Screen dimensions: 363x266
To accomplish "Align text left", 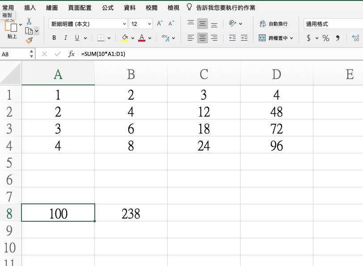I will click(191, 38).
